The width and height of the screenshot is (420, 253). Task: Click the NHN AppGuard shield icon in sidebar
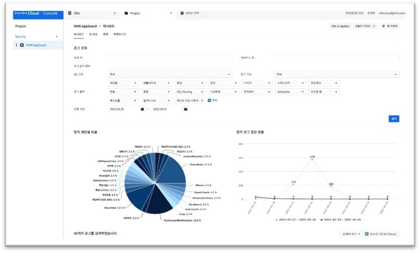click(22, 44)
